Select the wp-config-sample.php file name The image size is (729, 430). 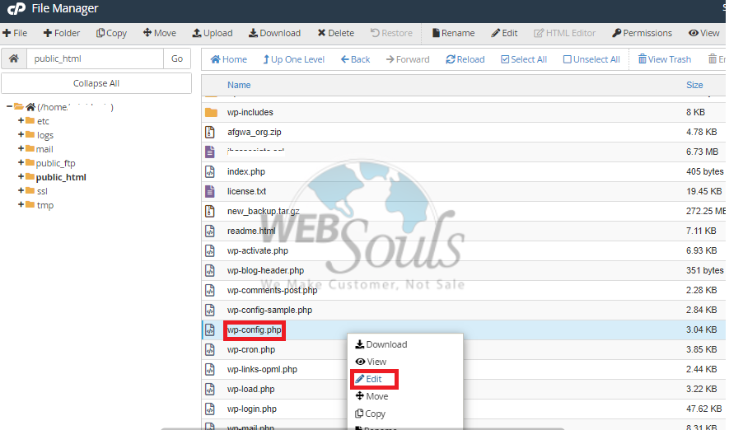pos(269,310)
